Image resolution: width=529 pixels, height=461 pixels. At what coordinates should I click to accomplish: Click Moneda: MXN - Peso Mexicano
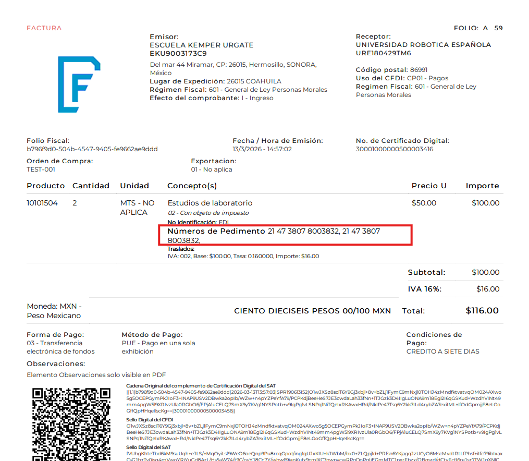[x=54, y=311]
